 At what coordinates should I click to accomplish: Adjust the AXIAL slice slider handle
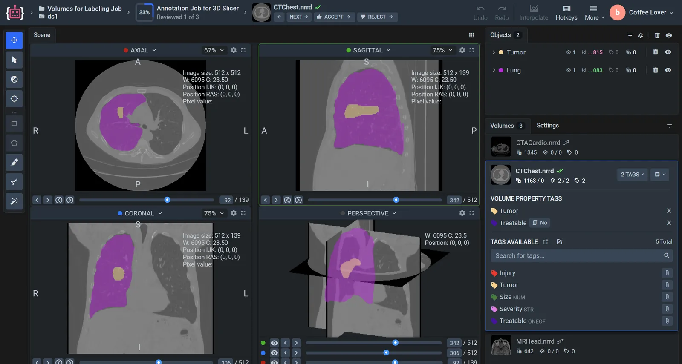pos(167,200)
